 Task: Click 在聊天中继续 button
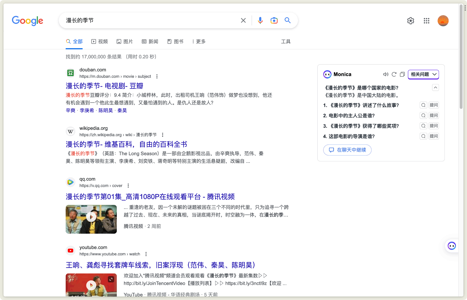pos(347,150)
